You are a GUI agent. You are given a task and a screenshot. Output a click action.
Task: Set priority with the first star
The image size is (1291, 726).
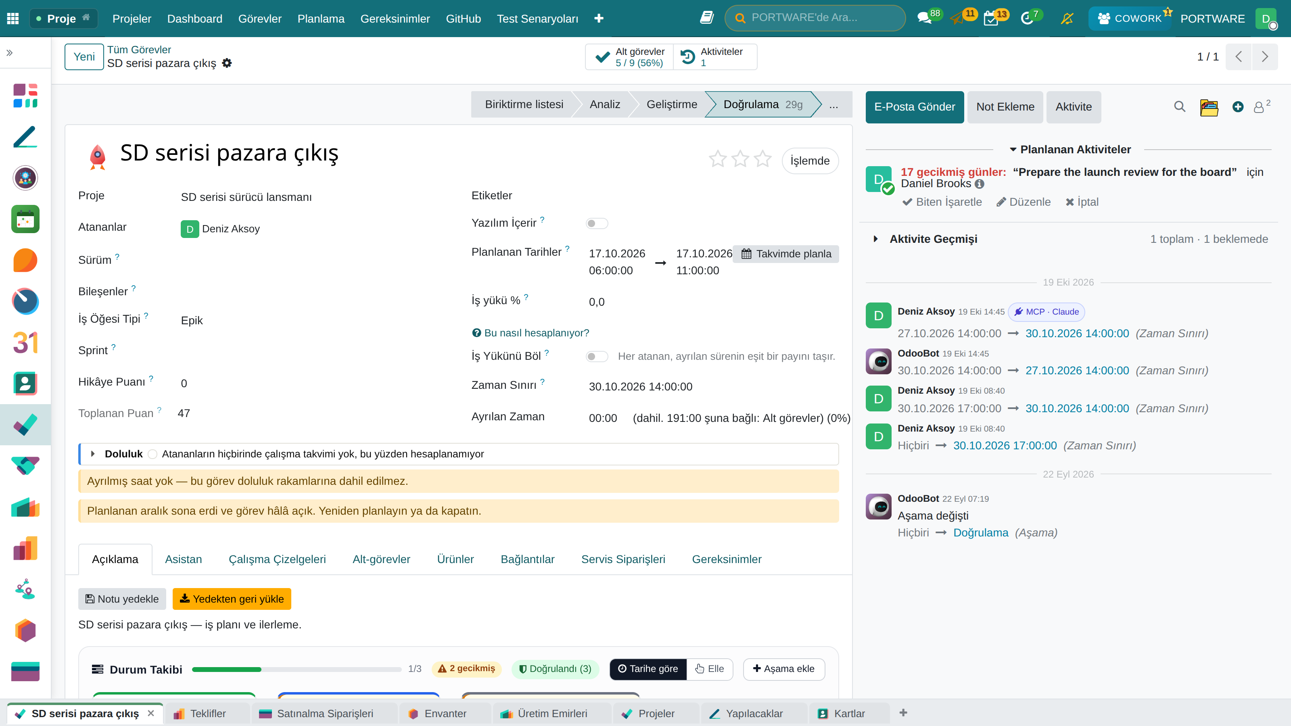pyautogui.click(x=718, y=159)
